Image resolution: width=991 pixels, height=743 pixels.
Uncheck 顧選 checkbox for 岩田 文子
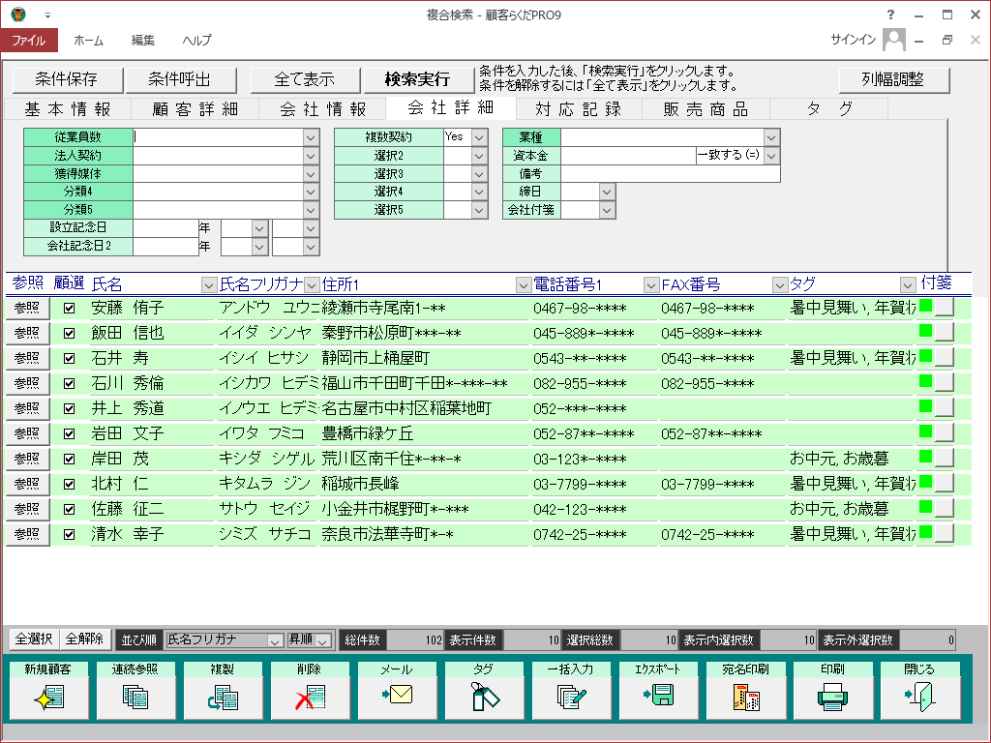pyautogui.click(x=69, y=434)
